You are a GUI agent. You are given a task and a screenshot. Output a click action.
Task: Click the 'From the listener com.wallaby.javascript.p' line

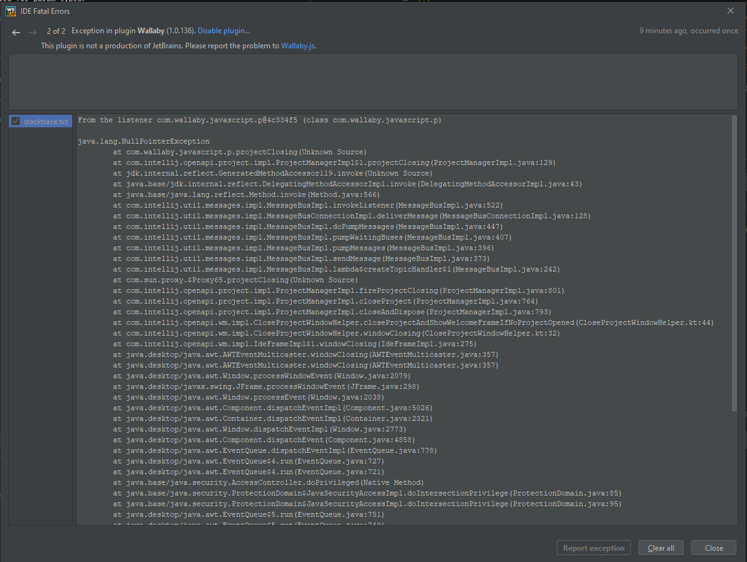260,120
